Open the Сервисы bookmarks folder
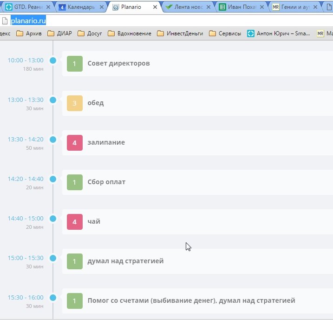Image resolution: width=333 pixels, height=320 pixels. pyautogui.click(x=225, y=33)
